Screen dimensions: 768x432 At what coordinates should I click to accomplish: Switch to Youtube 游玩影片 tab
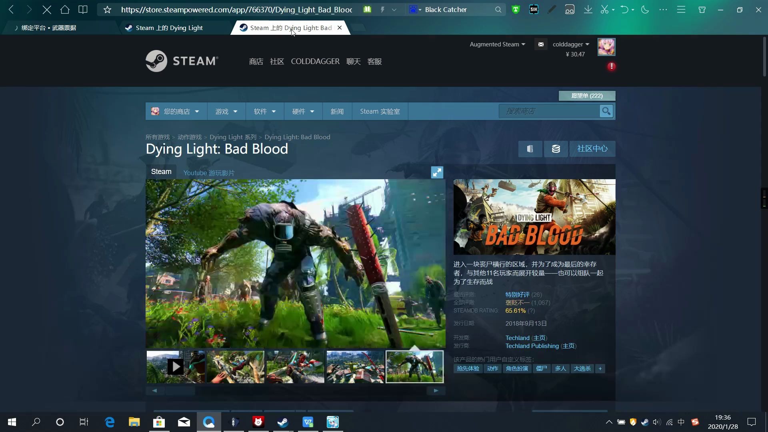[209, 173]
